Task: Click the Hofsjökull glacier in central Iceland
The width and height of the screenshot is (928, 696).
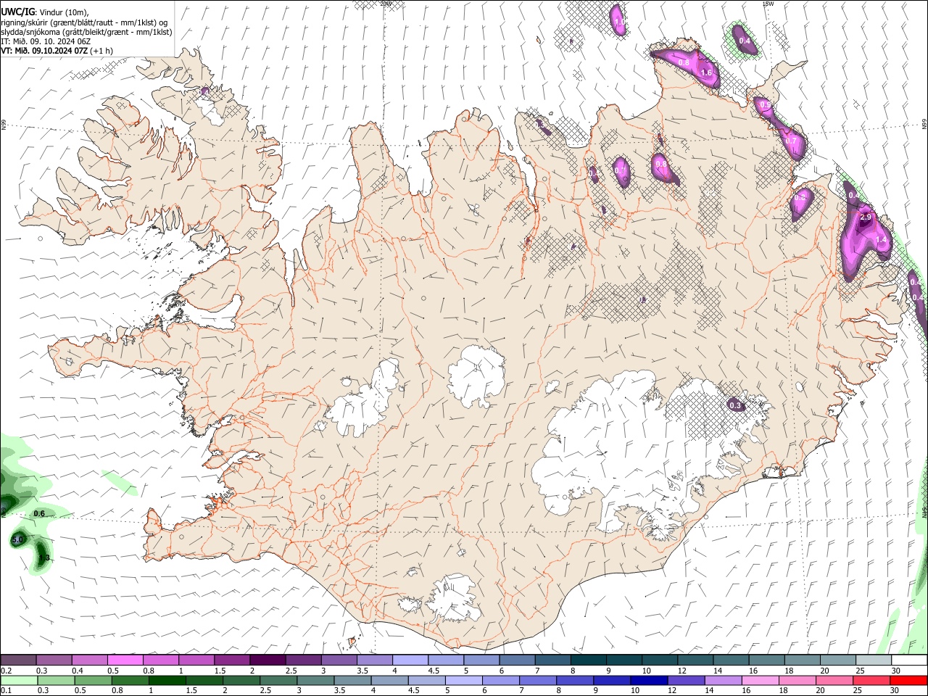Action: 476,376
